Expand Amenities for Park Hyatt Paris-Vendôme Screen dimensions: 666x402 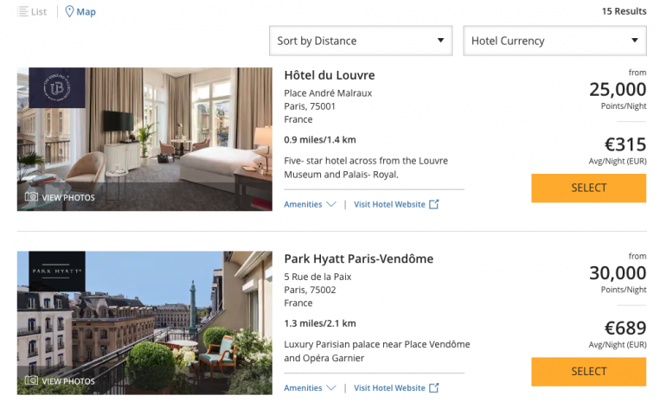310,388
